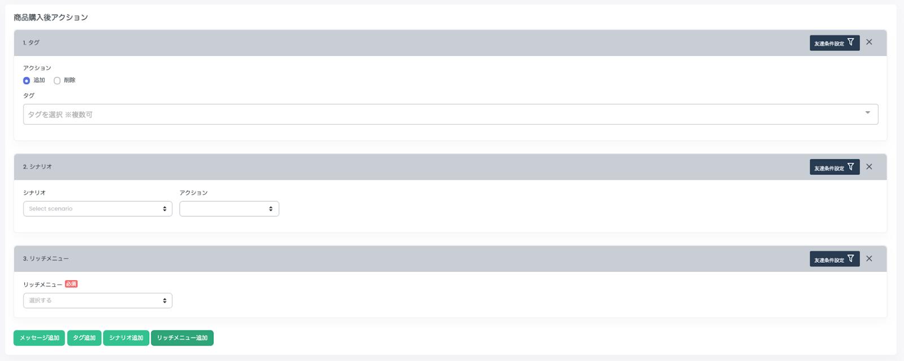Screen dimensions: 904x361
Task: Open the リッチメニュー 選択する dropdown
Action: point(98,301)
